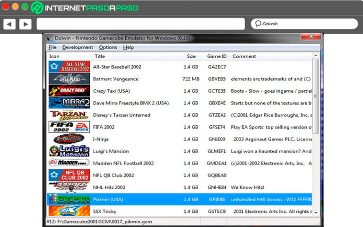The width and height of the screenshot is (363, 227).
Task: Click the Game ID column header
Action: (x=217, y=56)
